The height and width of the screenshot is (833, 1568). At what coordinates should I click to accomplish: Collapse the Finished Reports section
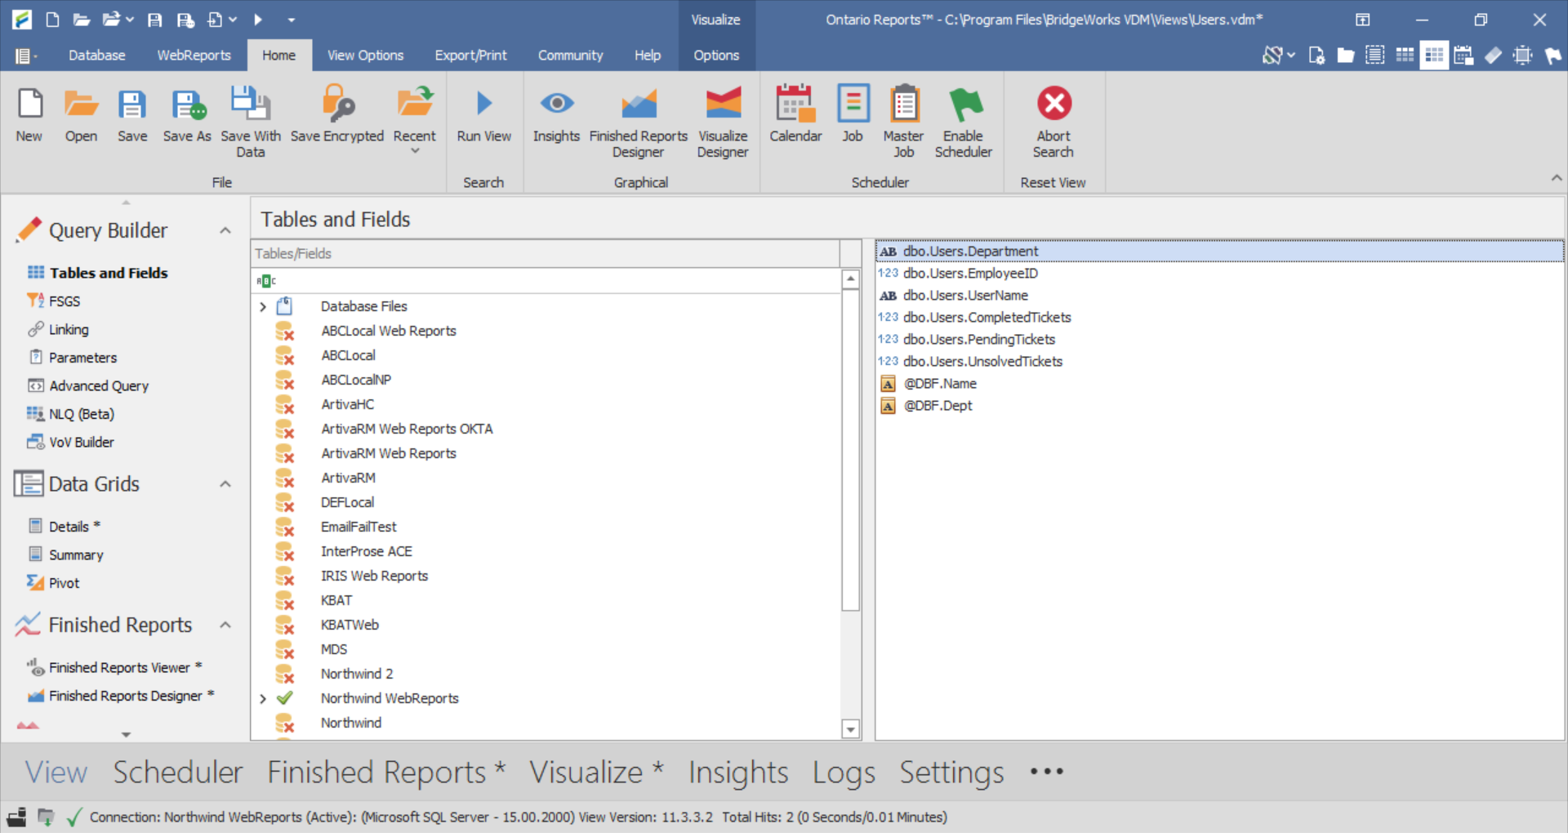click(x=225, y=626)
